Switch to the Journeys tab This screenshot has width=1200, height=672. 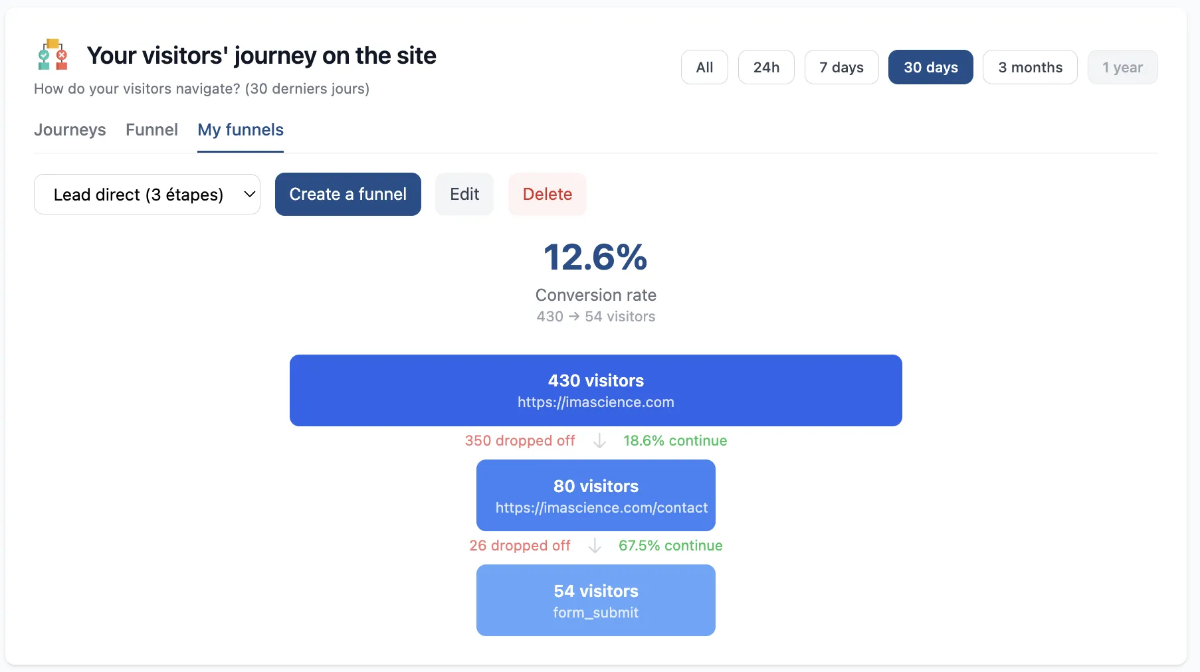click(x=70, y=130)
